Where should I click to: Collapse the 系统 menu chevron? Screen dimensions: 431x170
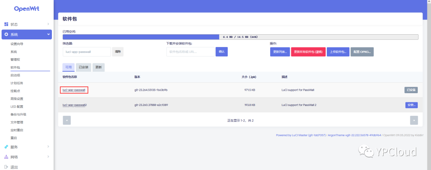(48, 35)
